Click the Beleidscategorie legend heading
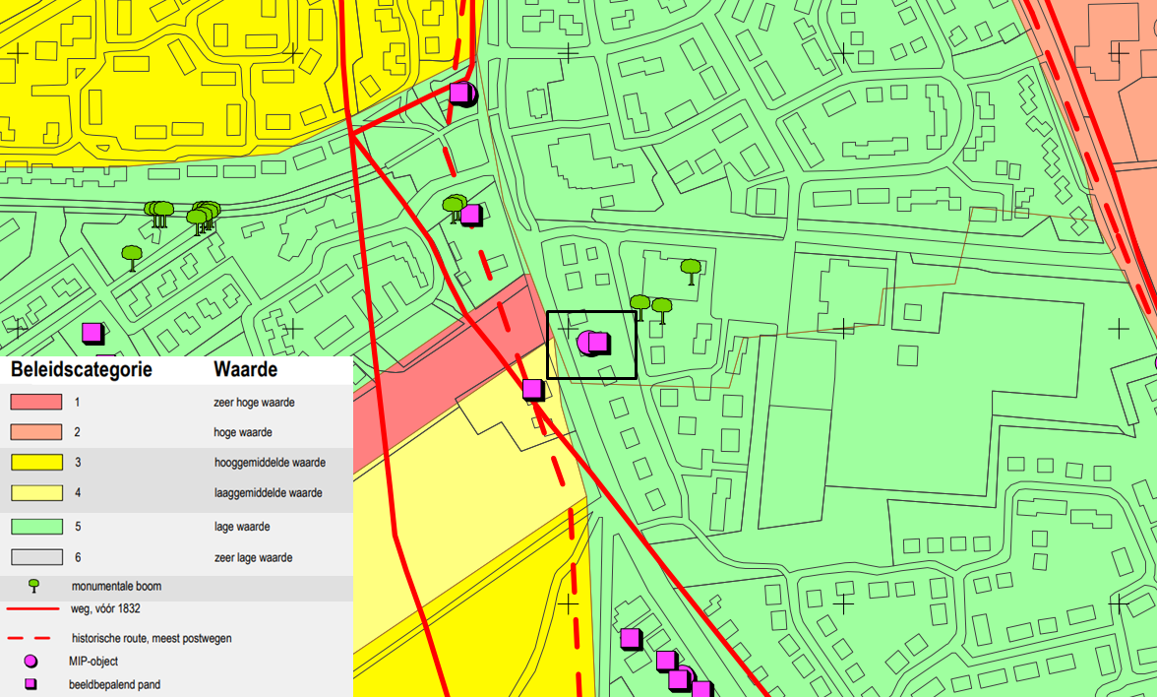The height and width of the screenshot is (697, 1157). tap(81, 371)
